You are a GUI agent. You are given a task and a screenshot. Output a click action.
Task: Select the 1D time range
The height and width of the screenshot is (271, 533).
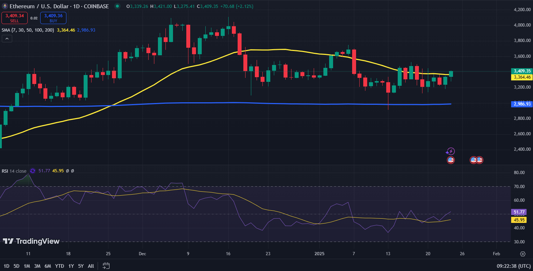click(6, 266)
